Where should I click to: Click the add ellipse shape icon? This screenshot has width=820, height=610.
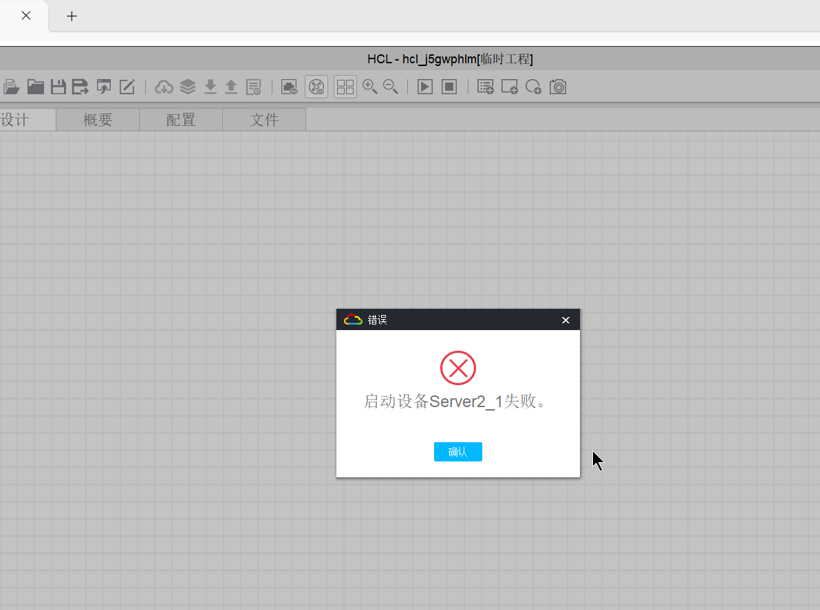533,87
